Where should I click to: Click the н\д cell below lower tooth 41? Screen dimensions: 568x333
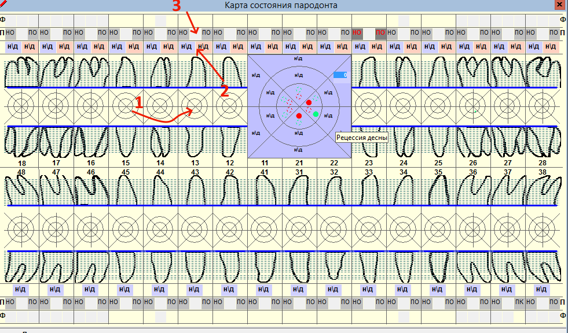click(x=265, y=288)
